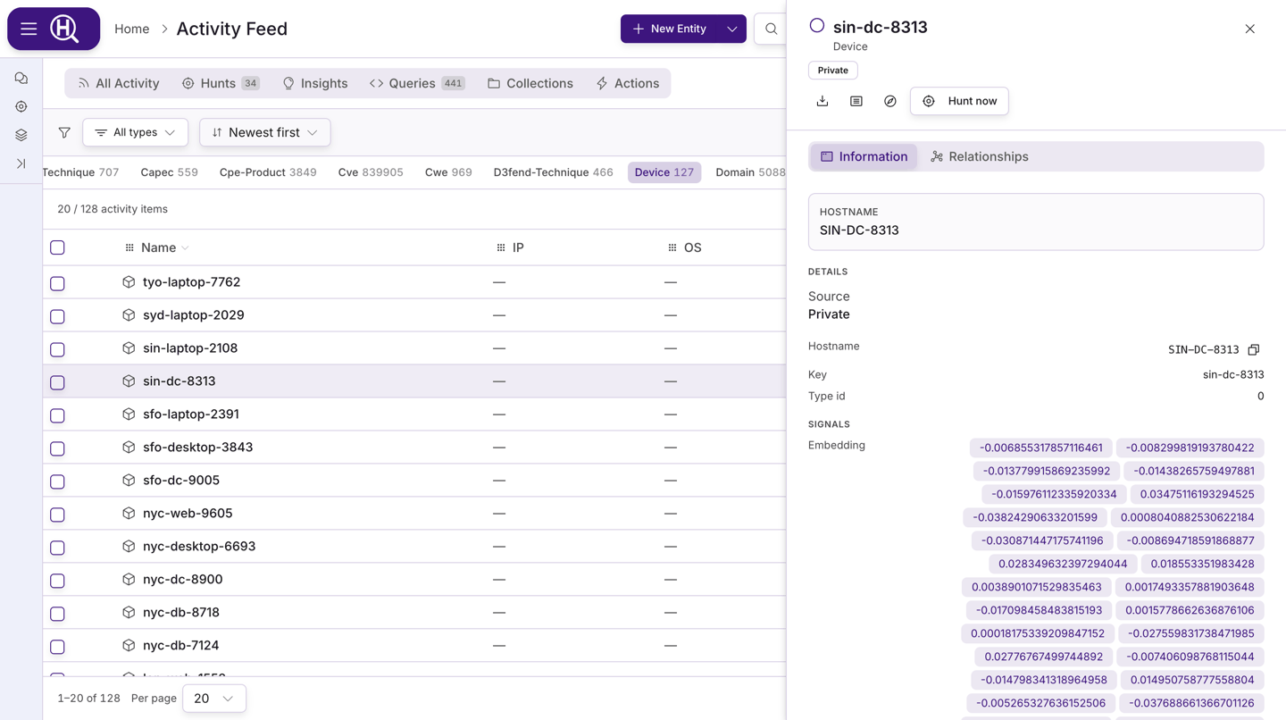Click the cube icon beside tyo-laptop-7762
The image size is (1286, 720).
click(129, 282)
